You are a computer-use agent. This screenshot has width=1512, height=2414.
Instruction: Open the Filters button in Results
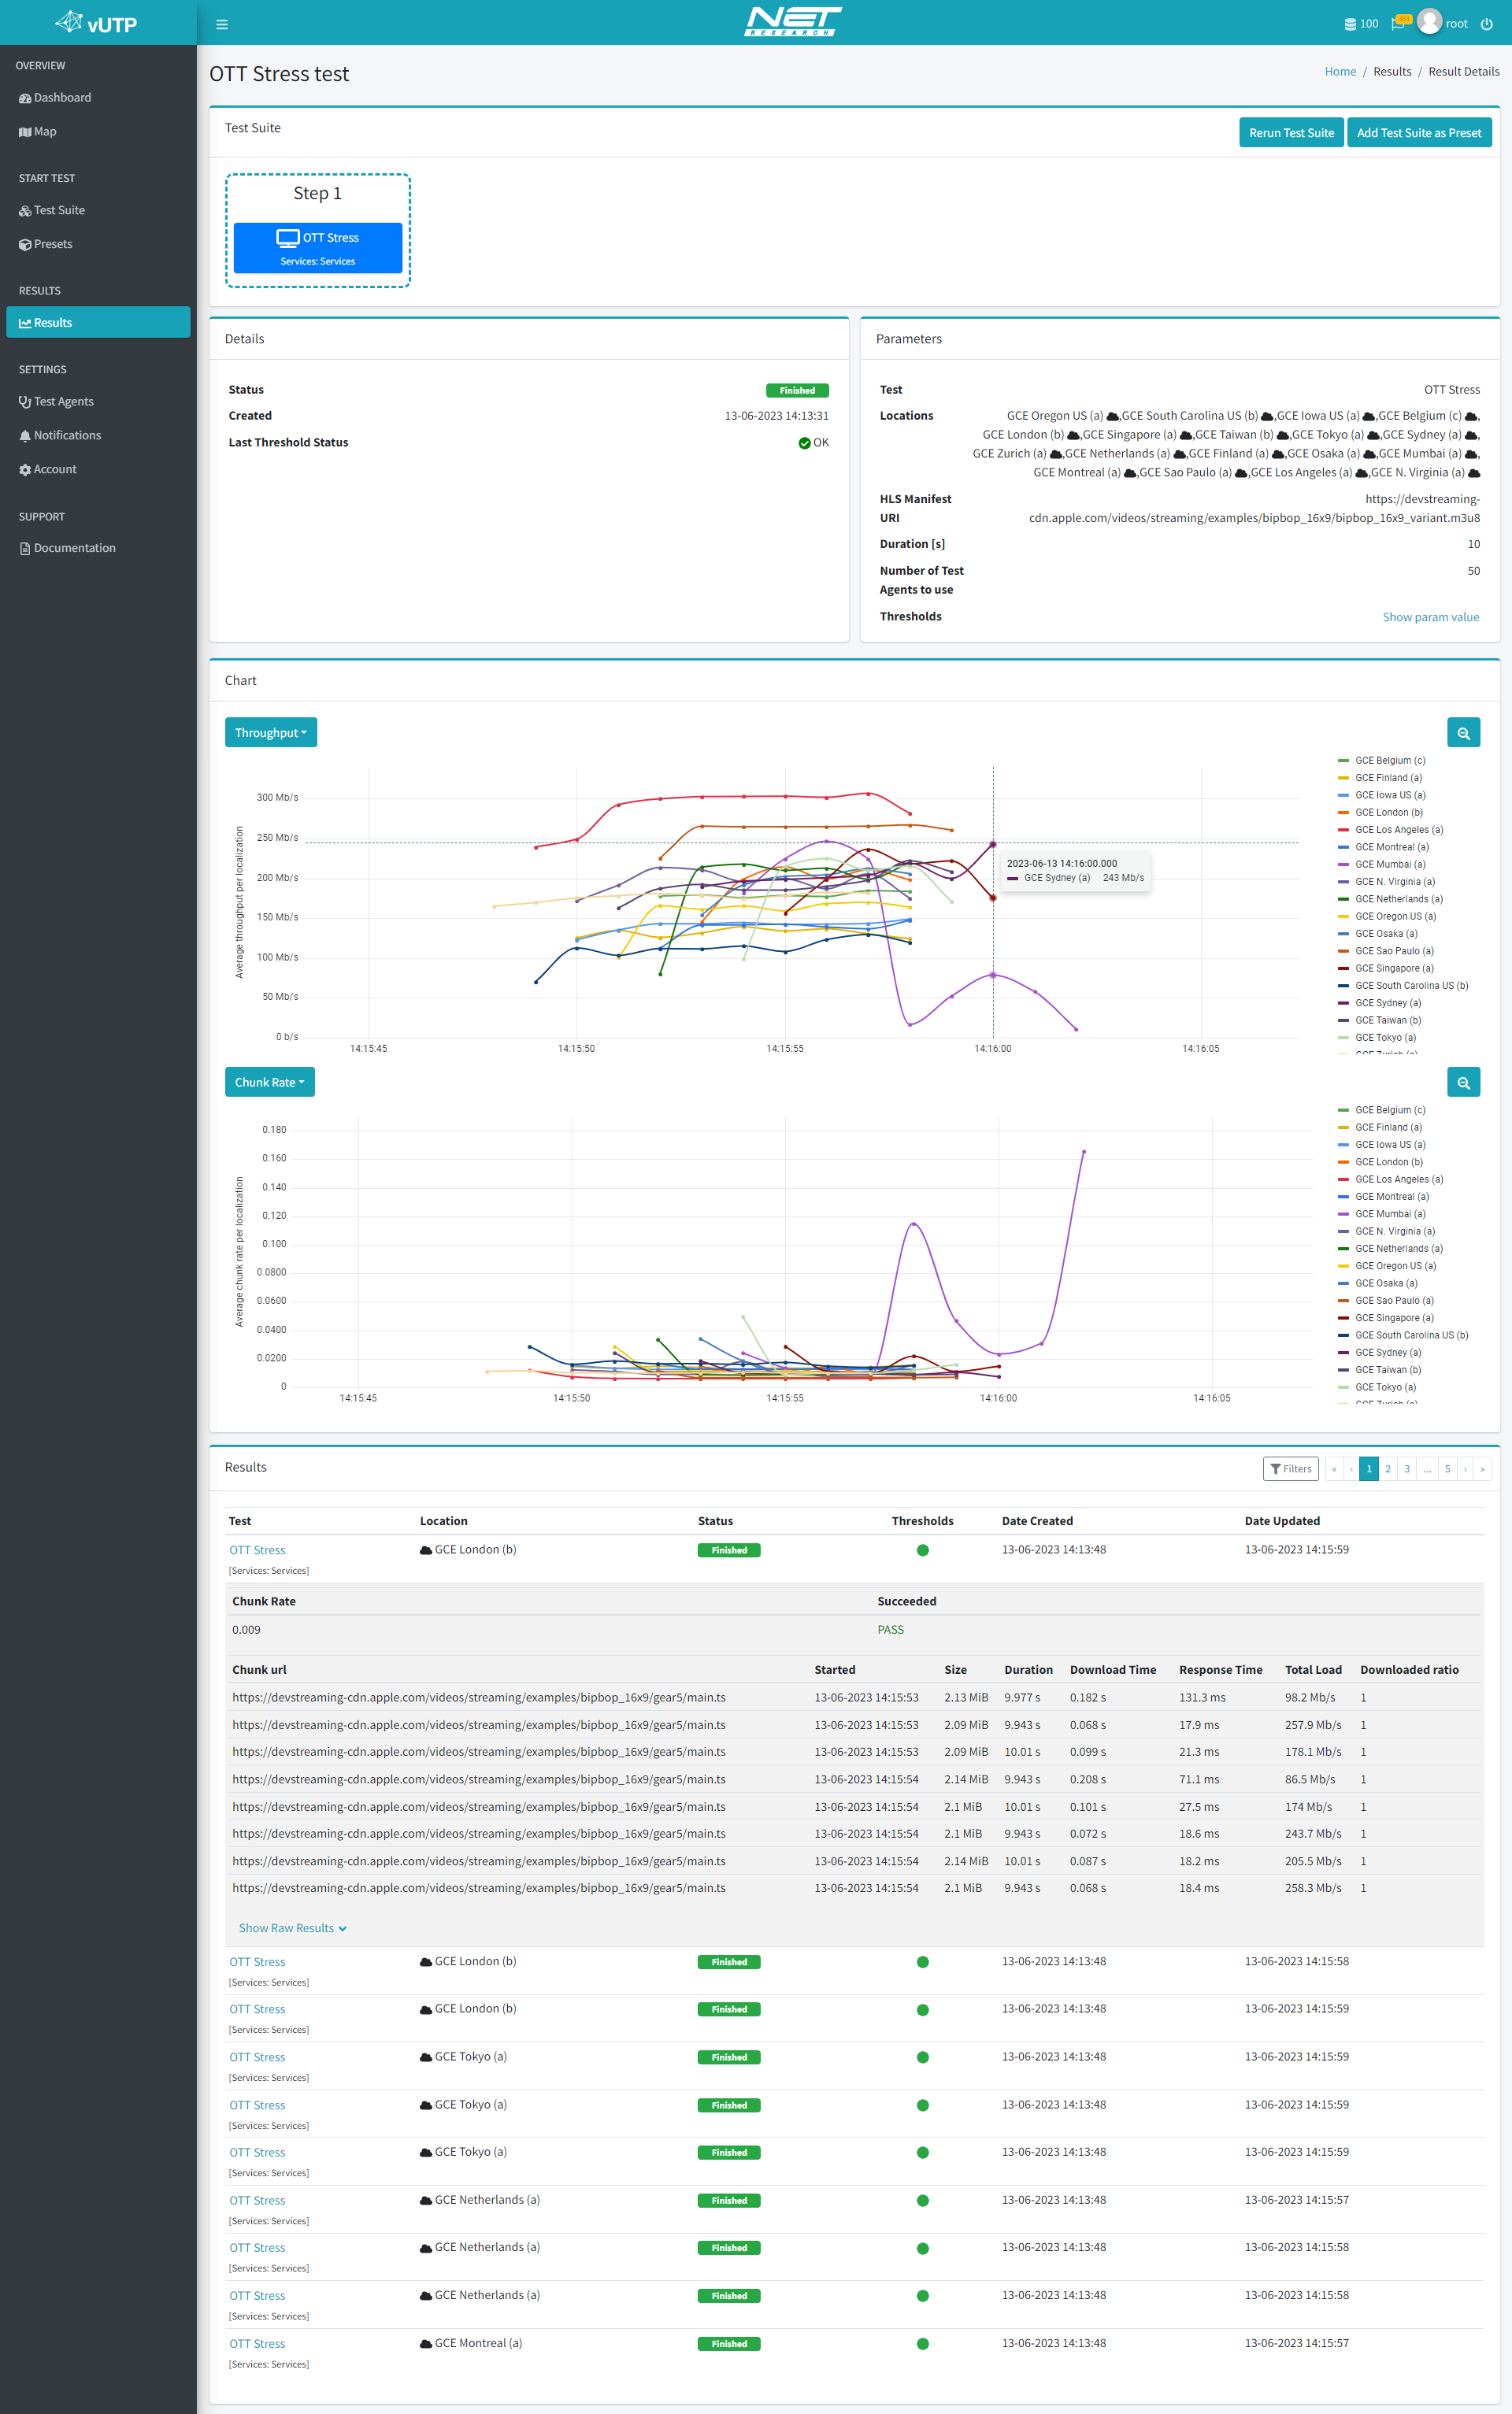tap(1291, 1469)
